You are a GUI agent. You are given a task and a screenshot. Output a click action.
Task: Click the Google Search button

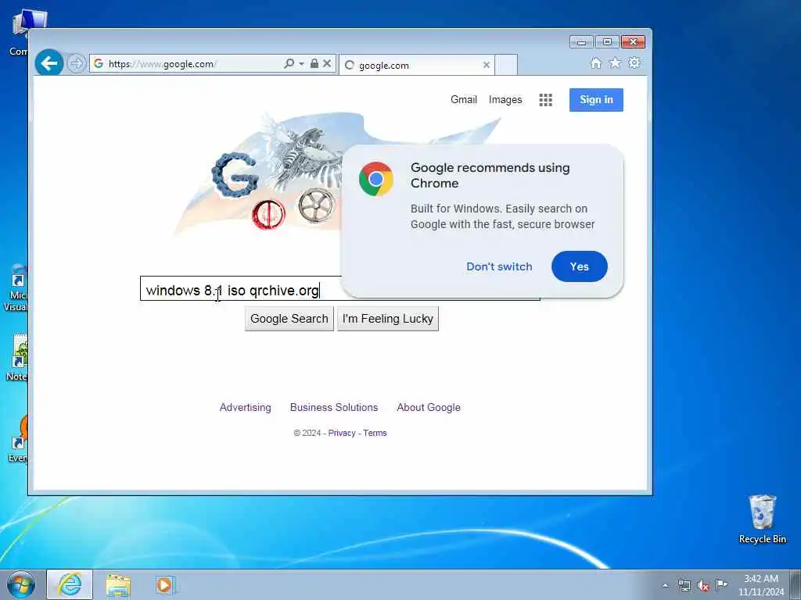click(x=289, y=319)
